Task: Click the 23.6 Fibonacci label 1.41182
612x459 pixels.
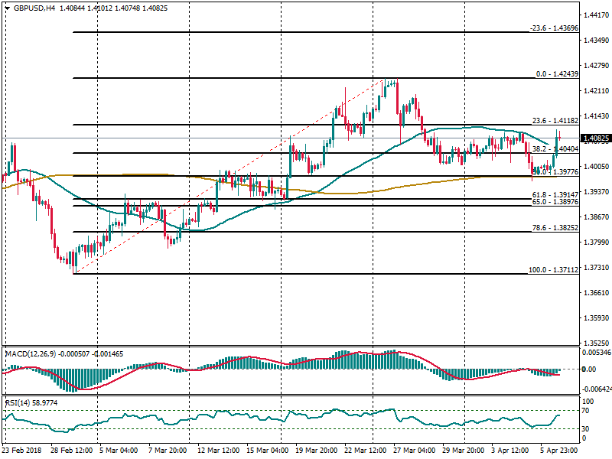Action: (554, 121)
